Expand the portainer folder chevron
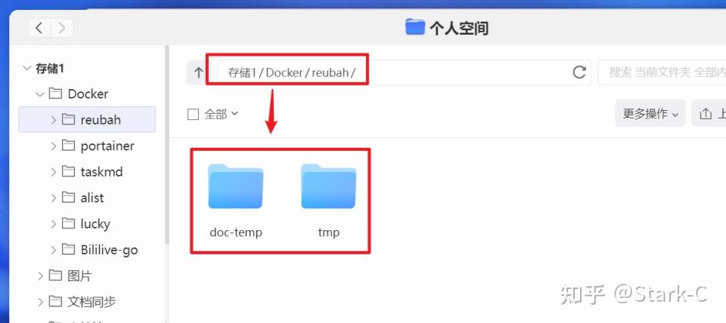The width and height of the screenshot is (726, 323). click(x=54, y=146)
